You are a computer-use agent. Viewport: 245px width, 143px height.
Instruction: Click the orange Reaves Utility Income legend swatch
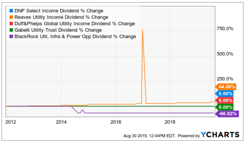point(11,17)
